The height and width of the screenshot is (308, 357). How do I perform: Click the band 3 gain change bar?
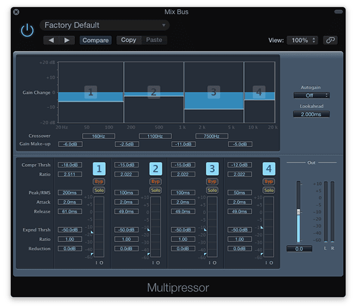click(x=214, y=101)
